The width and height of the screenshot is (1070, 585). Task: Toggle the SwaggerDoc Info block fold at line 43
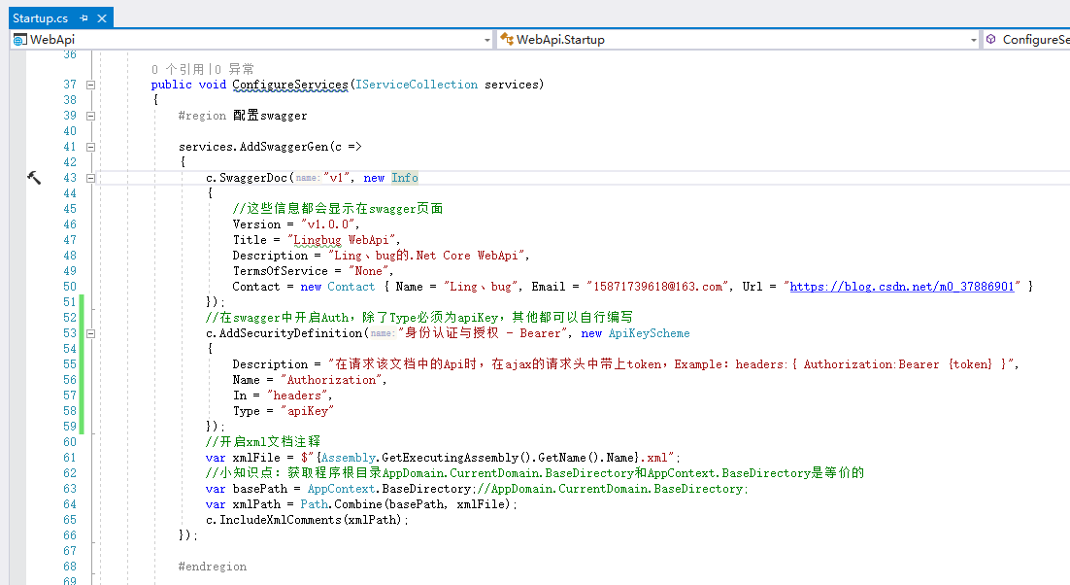click(89, 178)
